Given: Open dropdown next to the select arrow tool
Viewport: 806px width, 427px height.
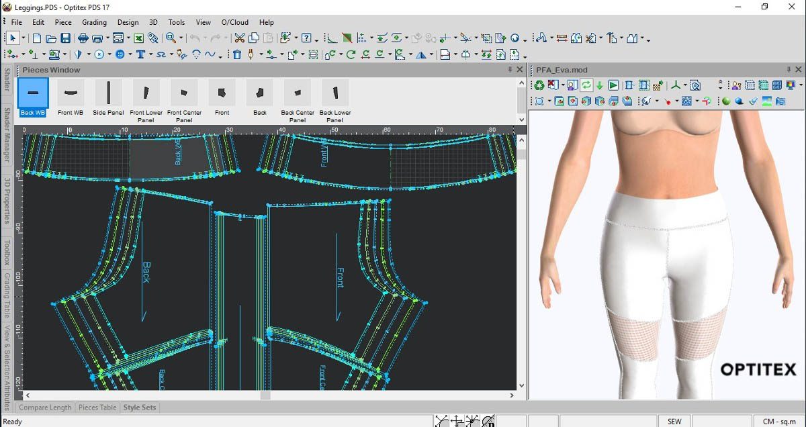Looking at the screenshot, I should pyautogui.click(x=24, y=38).
